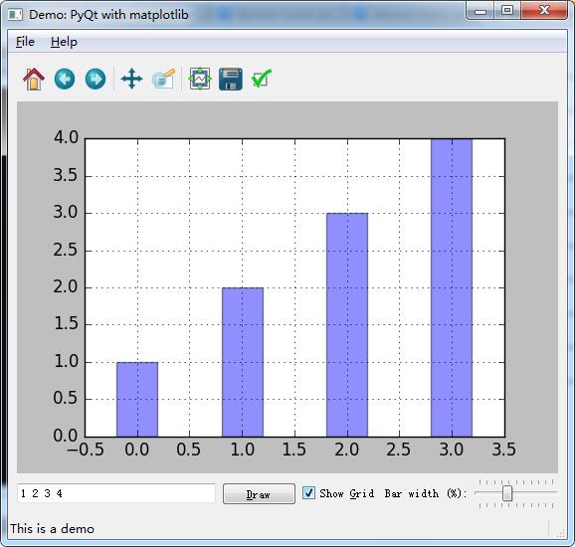Click the 'This is a demo' status text
Viewport: 575px width, 547px height.
tap(52, 529)
